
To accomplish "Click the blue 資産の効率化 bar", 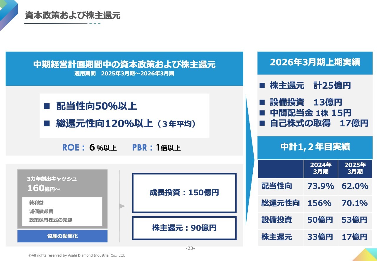I will pos(62,236).
